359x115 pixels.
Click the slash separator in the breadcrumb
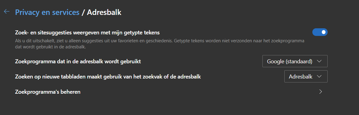[x=83, y=12]
